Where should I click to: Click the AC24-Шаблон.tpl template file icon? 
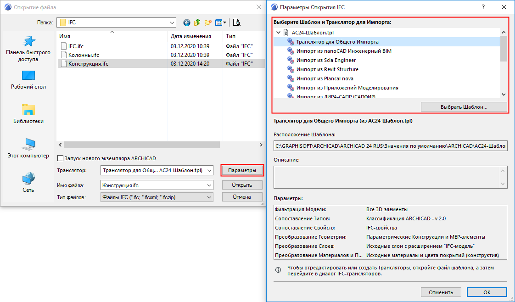286,33
